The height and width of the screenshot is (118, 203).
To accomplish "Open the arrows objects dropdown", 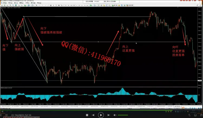I will point(62,5).
